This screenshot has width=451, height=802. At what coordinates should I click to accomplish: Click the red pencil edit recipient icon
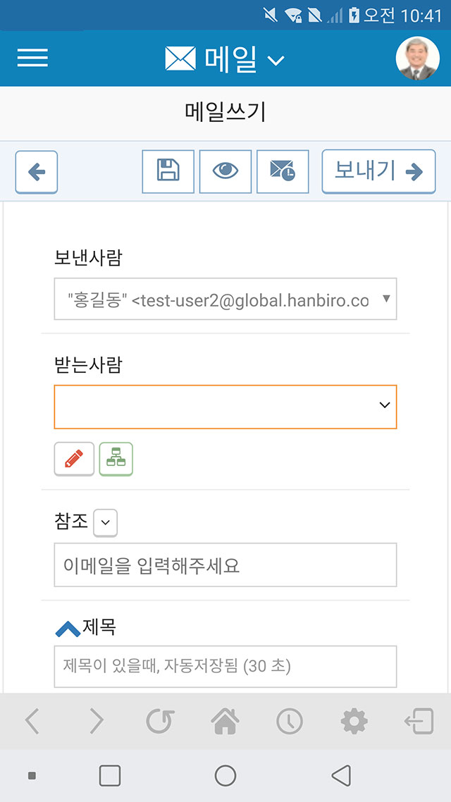(74, 459)
